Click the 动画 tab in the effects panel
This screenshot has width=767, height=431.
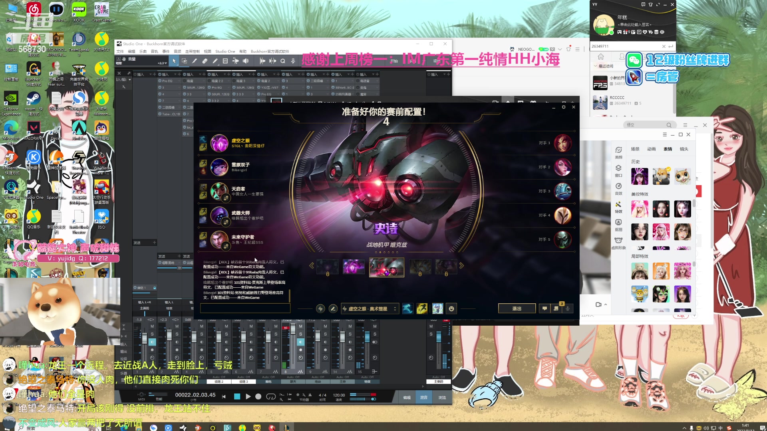(x=652, y=149)
